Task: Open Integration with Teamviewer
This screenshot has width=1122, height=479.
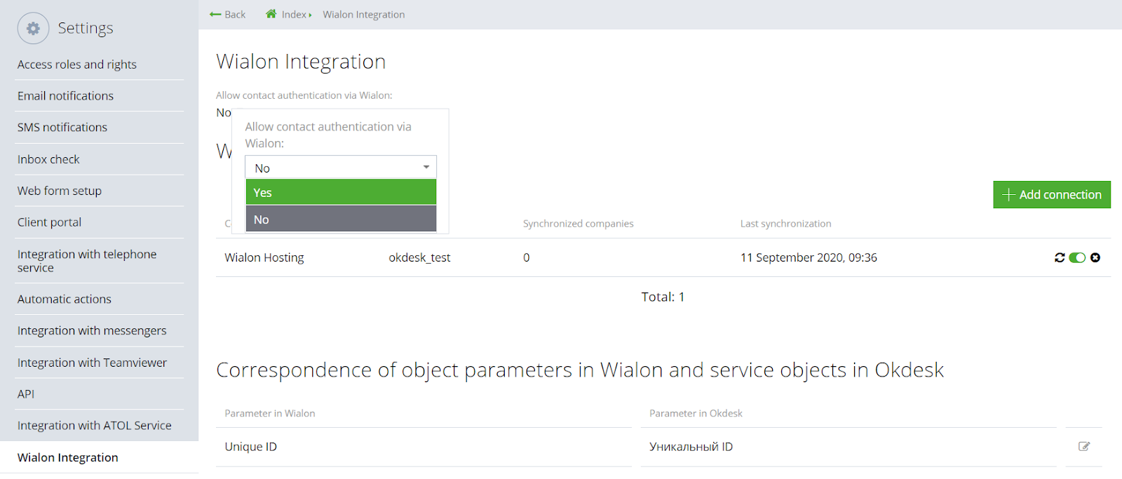Action: [x=92, y=363]
